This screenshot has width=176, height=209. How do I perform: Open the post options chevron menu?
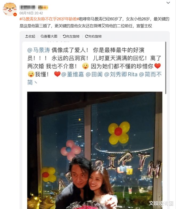(x=168, y=3)
